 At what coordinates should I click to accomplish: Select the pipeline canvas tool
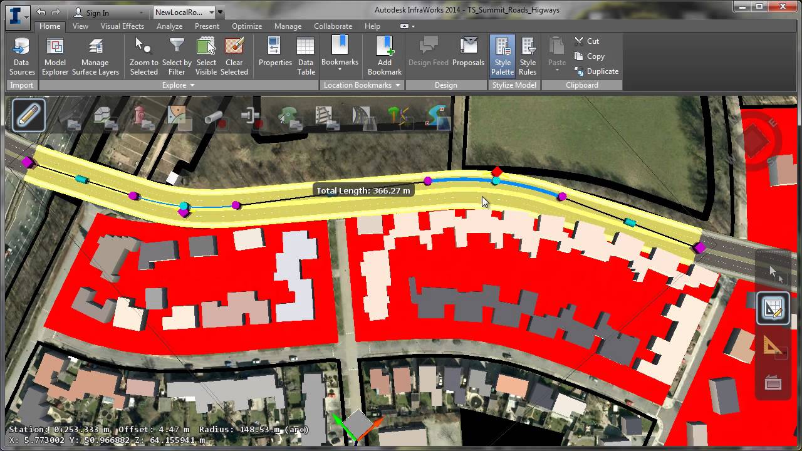pyautogui.click(x=214, y=118)
